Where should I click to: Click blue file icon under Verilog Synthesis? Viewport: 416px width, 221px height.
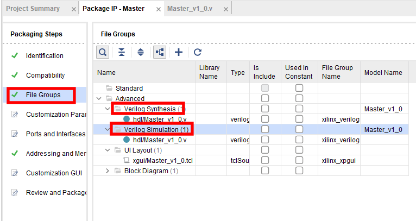(x=127, y=119)
